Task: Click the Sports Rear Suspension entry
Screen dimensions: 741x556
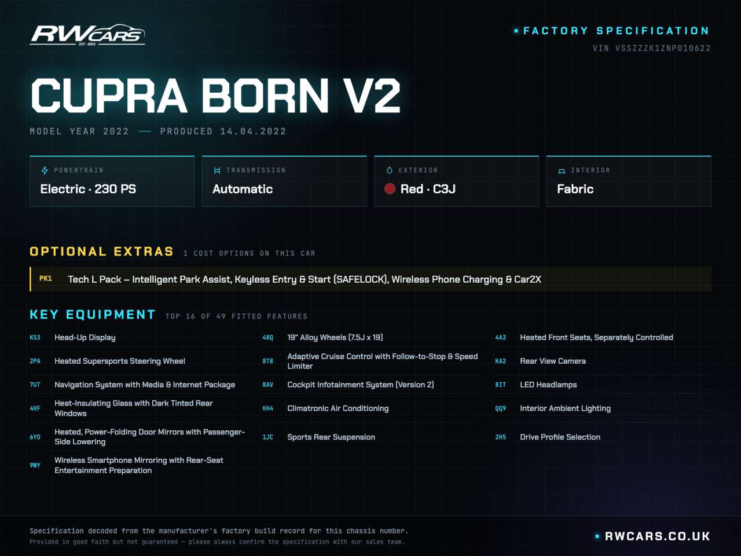Action: pos(331,437)
